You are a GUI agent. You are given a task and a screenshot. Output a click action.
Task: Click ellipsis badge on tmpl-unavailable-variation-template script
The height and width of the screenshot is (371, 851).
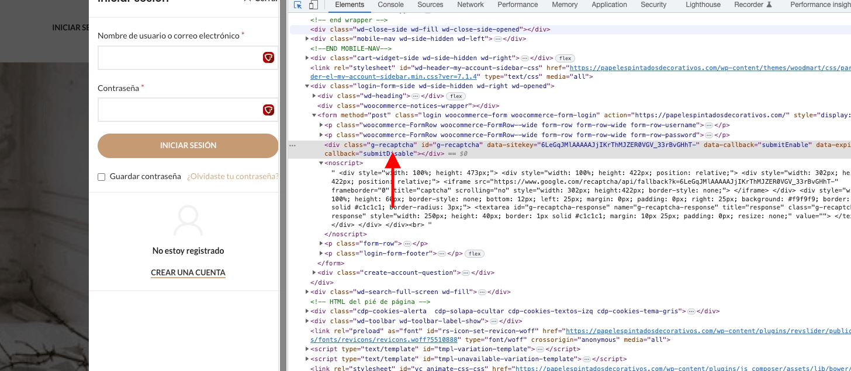click(x=586, y=359)
